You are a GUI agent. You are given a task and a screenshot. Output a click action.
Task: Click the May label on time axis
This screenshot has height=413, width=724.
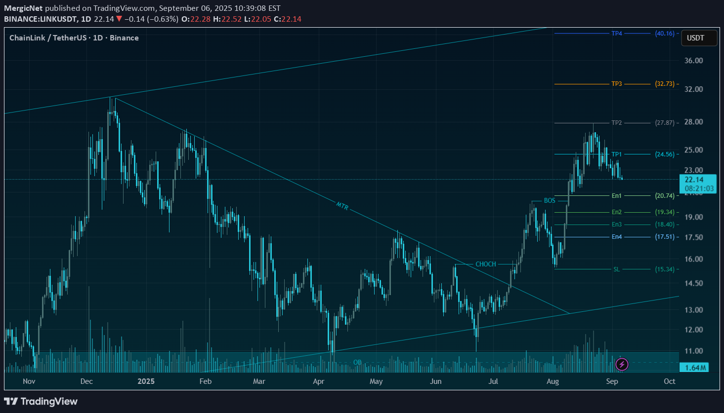376,381
